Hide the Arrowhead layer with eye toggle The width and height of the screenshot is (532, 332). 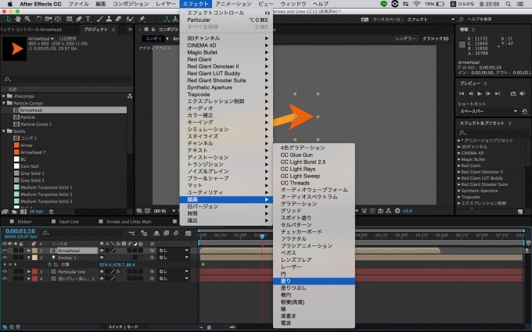point(4,250)
